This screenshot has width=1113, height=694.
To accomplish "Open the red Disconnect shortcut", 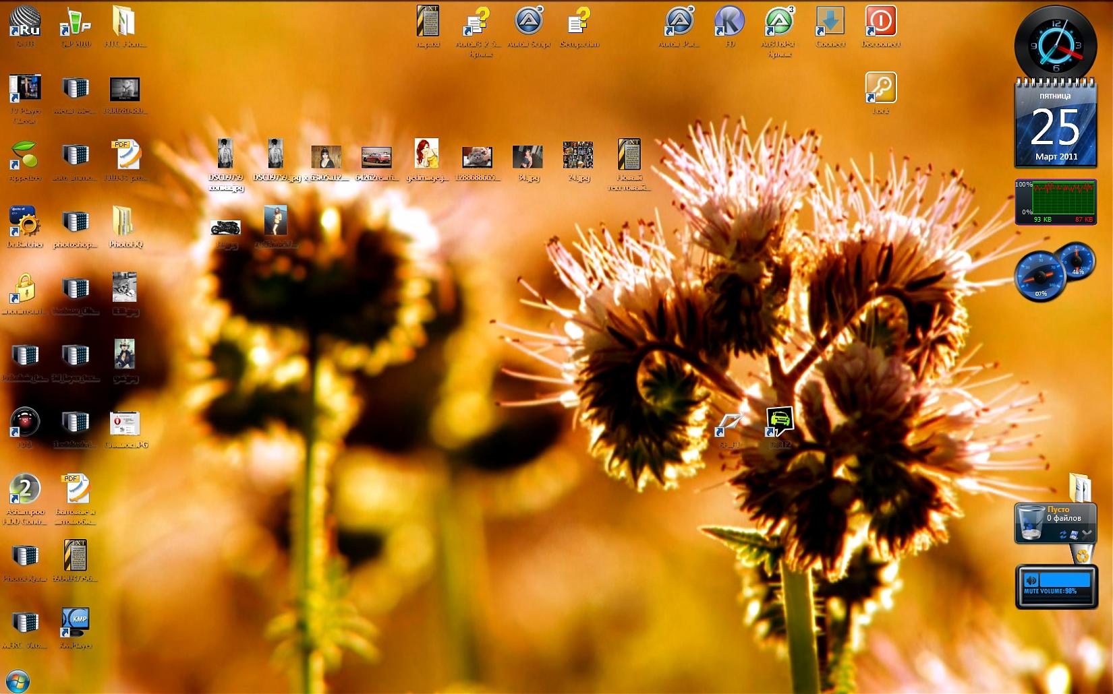I will click(x=880, y=22).
